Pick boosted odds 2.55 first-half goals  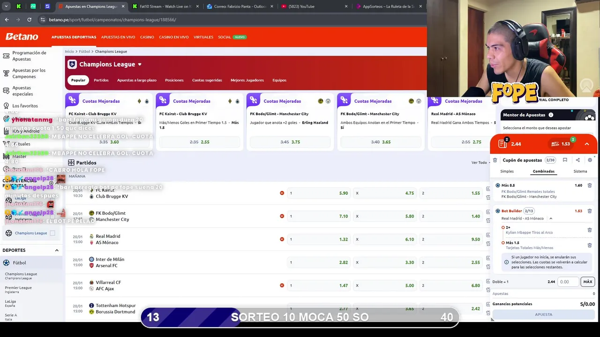200,142
